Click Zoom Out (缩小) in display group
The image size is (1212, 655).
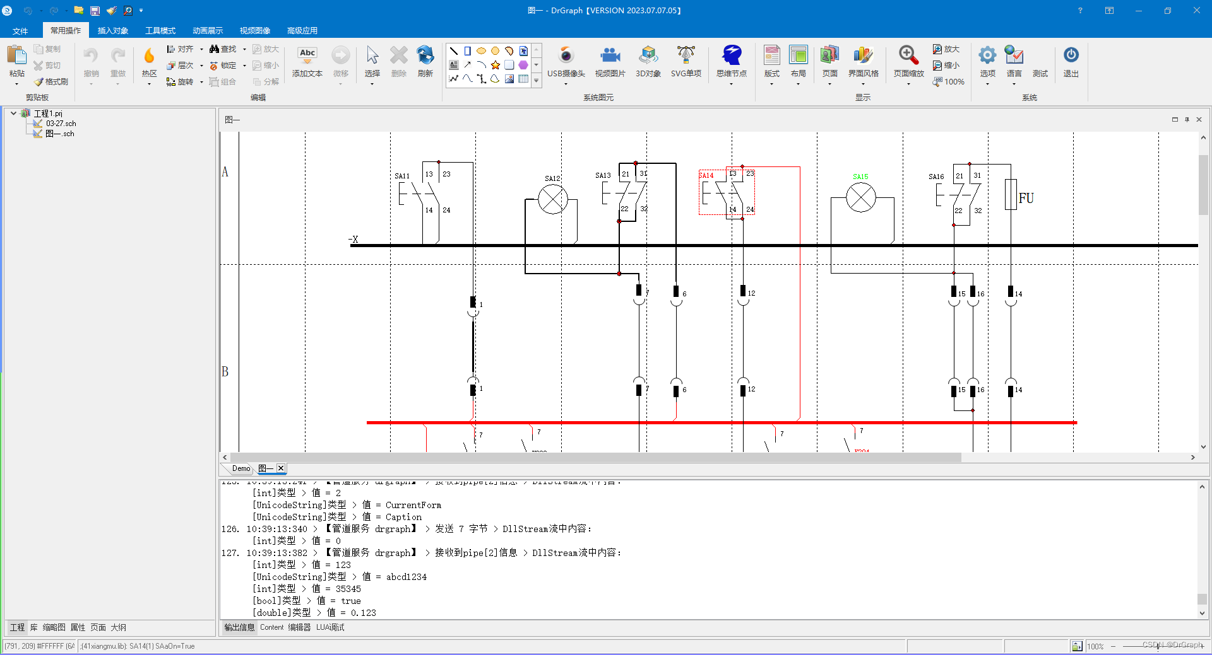(x=946, y=66)
